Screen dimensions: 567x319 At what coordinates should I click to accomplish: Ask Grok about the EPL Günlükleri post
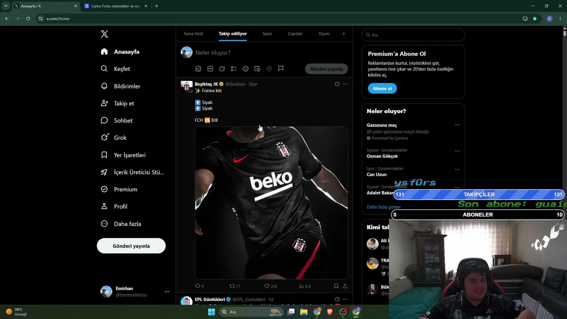(x=337, y=300)
